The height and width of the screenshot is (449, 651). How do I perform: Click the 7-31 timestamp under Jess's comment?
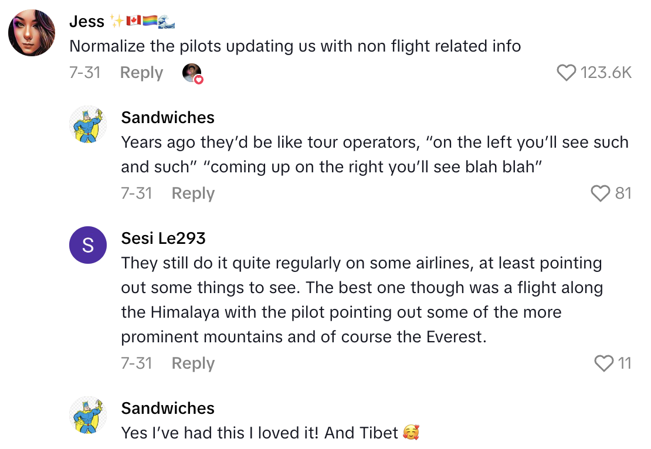click(86, 72)
